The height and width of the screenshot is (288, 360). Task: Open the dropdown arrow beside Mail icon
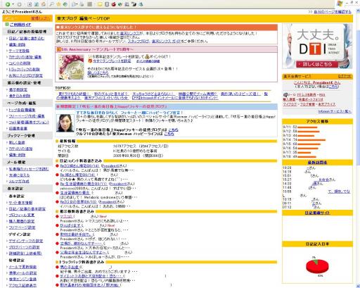click(77, 4)
